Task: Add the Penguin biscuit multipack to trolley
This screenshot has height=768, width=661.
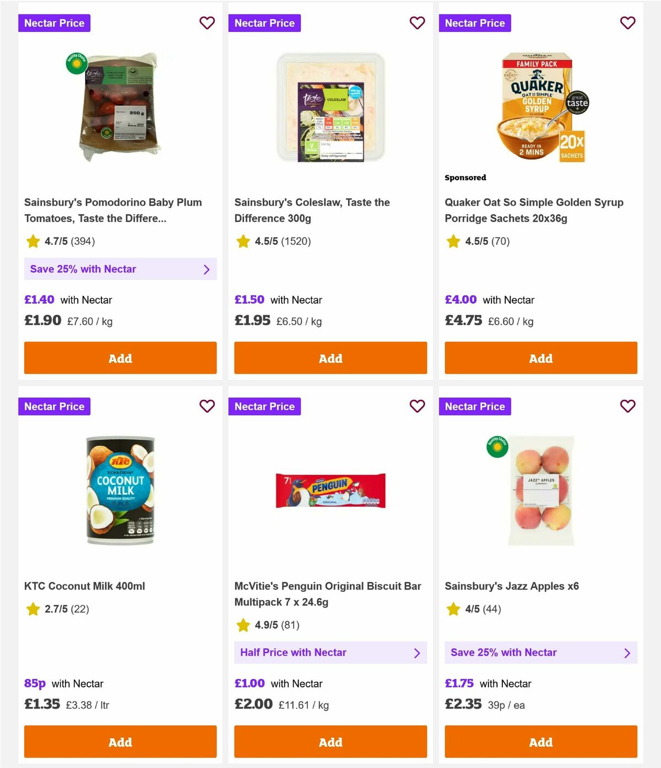Action: pos(330,742)
